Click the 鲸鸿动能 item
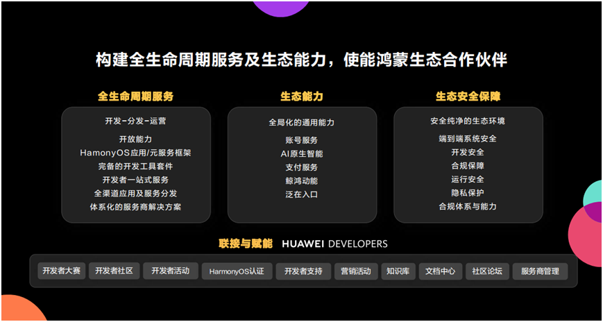603x322 pixels. coord(301,181)
